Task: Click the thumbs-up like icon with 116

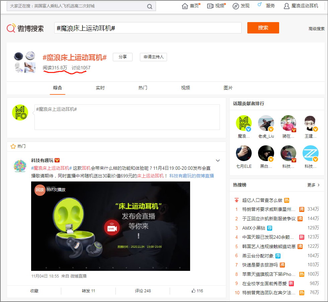Action: [x=193, y=291]
